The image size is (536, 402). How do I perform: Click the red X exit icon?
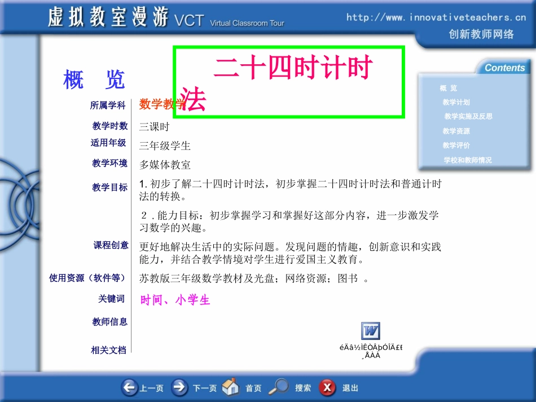pos(327,388)
